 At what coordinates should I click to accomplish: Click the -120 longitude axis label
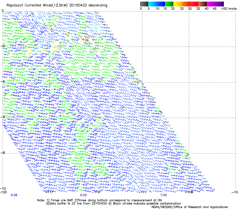[x=3, y=192]
